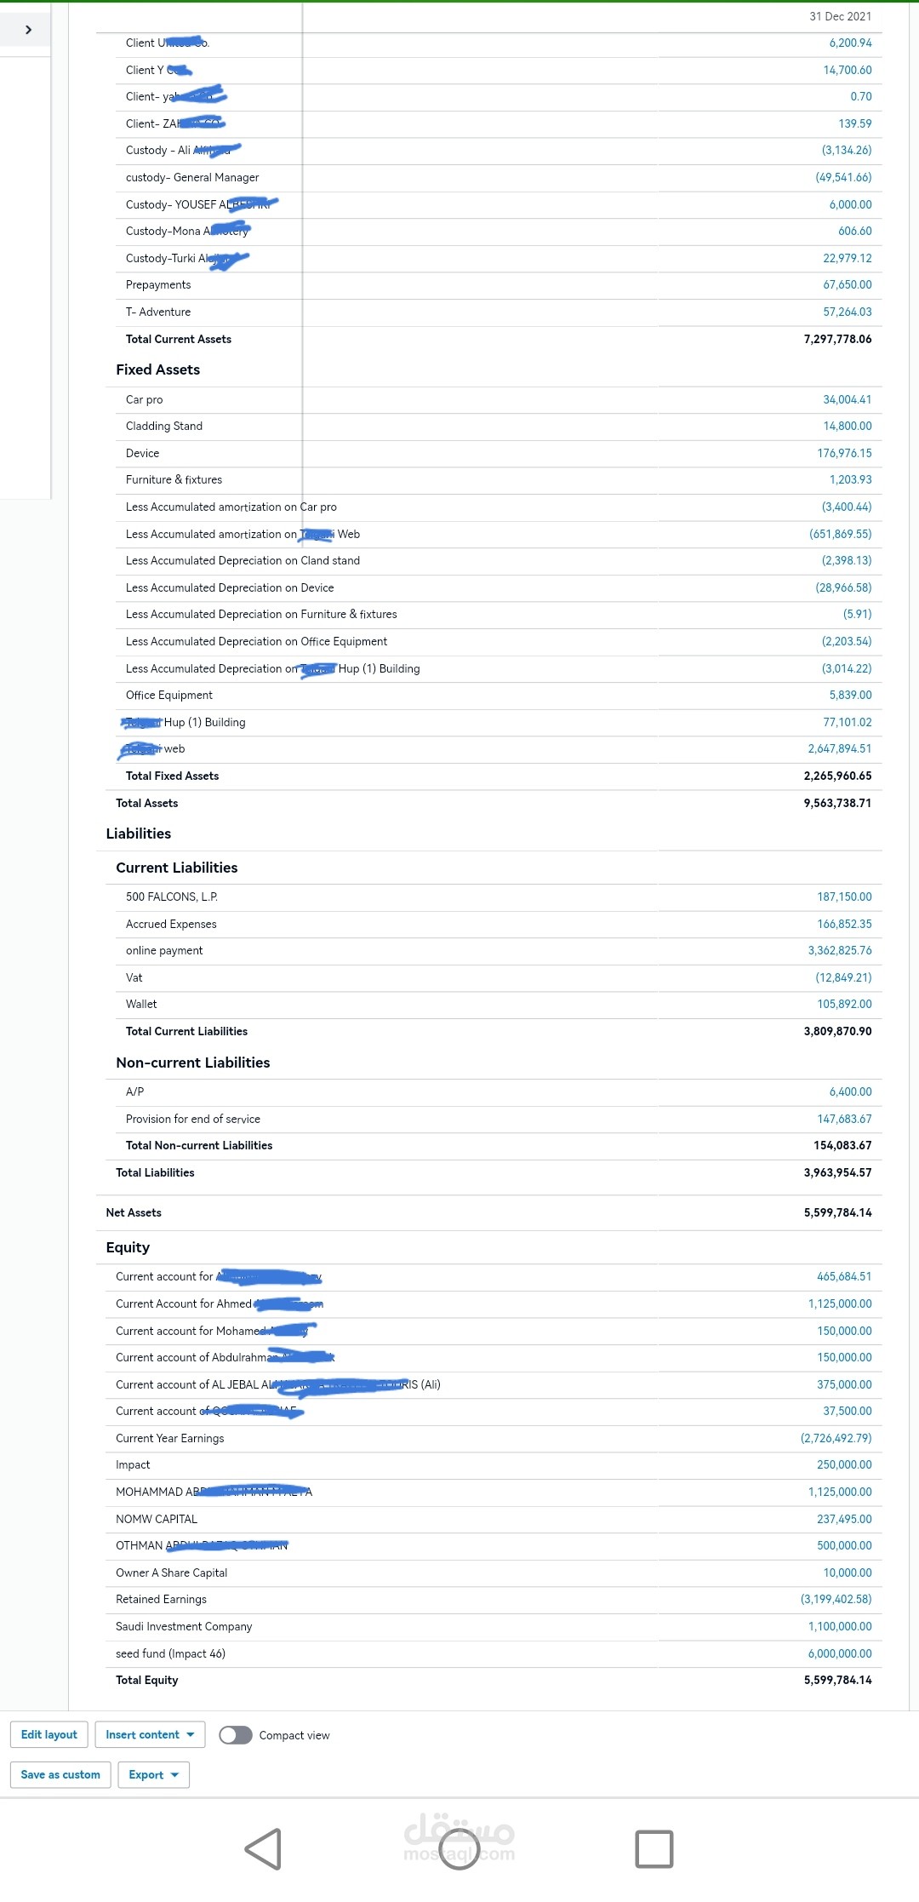Open the Export dropdown menu
This screenshot has width=919, height=1902.
pos(153,1774)
